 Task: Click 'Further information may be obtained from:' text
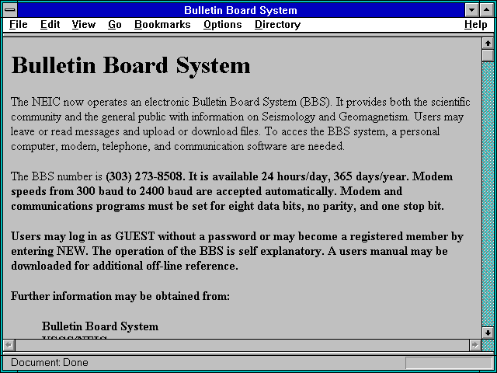point(120,296)
